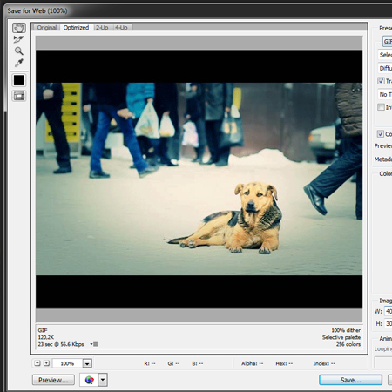The image size is (392, 392).
Task: Select the Zoom tool
Action: click(19, 51)
